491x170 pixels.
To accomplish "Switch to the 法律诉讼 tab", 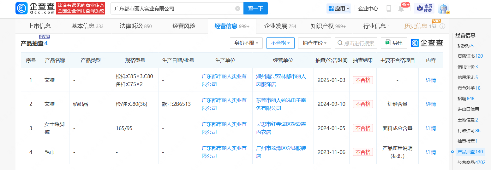I will click(135, 26).
